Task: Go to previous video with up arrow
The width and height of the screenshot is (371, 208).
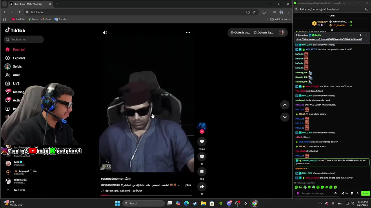Action: (285, 105)
